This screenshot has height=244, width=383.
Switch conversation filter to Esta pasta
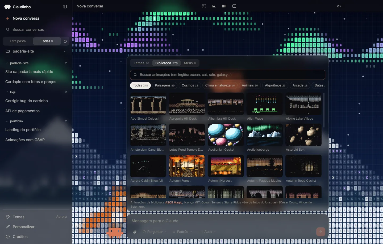pos(18,41)
